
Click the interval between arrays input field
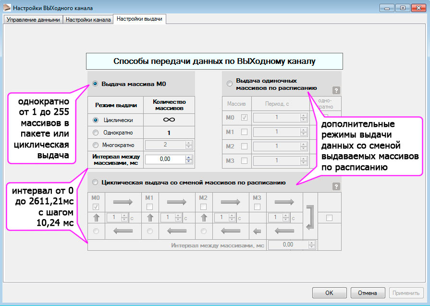click(x=165, y=159)
